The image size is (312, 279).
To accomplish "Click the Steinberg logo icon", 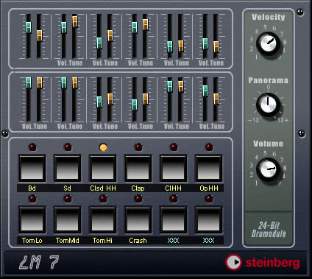I will tap(233, 262).
